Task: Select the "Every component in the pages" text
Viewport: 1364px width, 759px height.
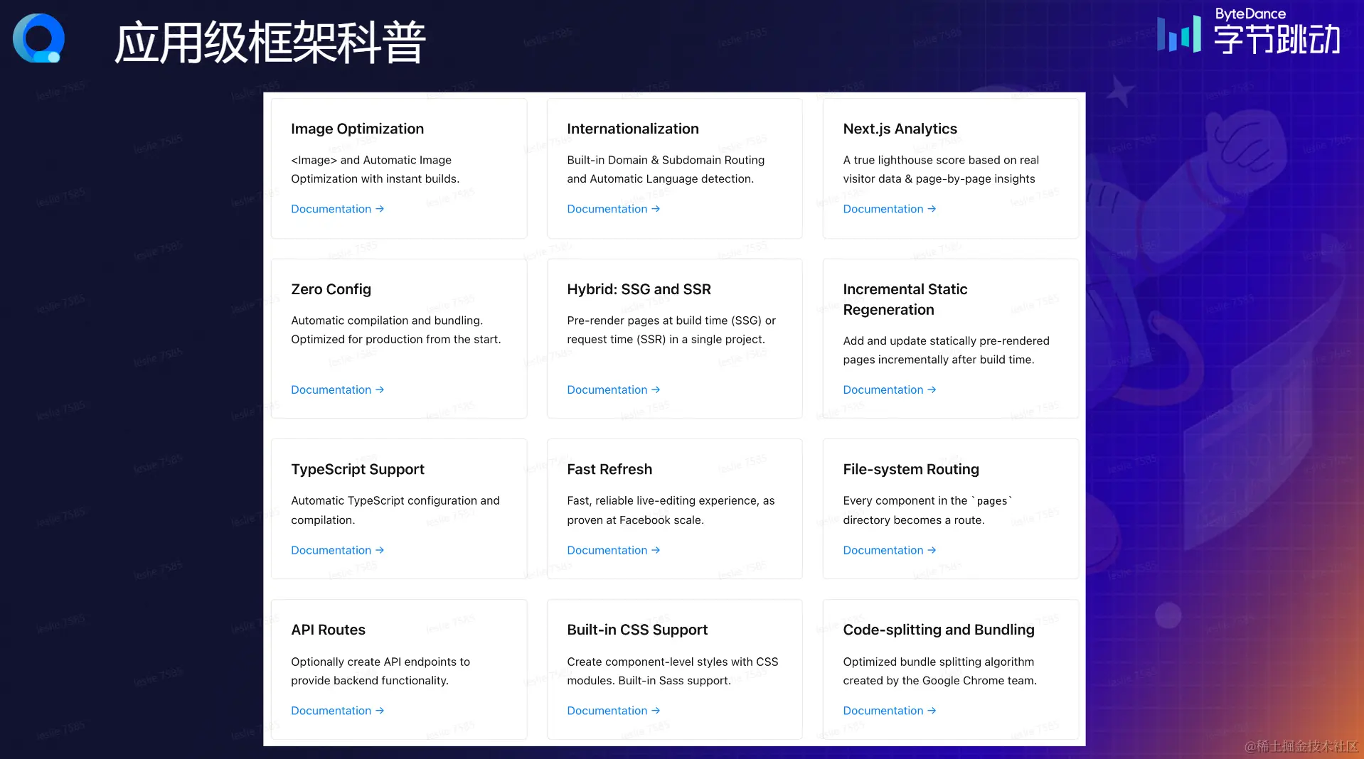Action: [x=927, y=510]
